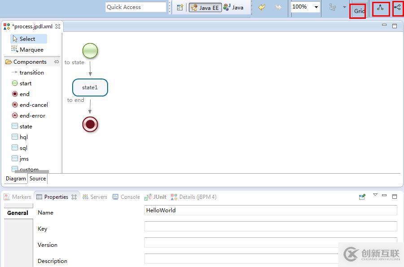Pick the end-error component

(29, 116)
